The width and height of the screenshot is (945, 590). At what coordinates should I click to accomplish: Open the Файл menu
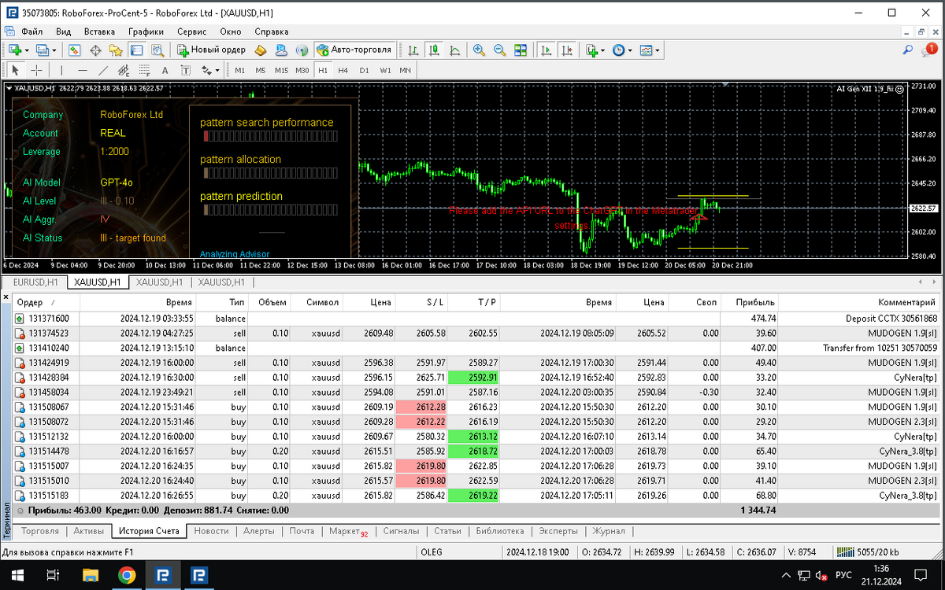coord(32,31)
